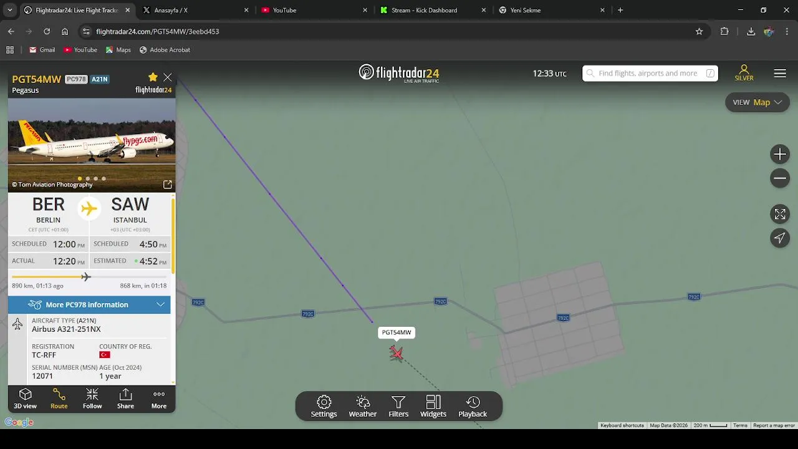This screenshot has height=449, width=798.
Task: Click the aircraft type icon in details
Action: click(17, 324)
